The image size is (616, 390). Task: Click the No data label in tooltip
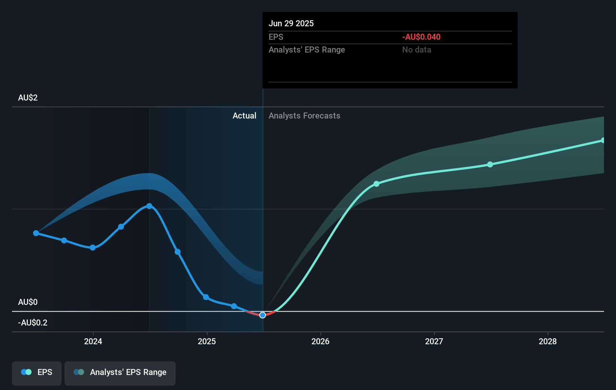click(x=416, y=49)
